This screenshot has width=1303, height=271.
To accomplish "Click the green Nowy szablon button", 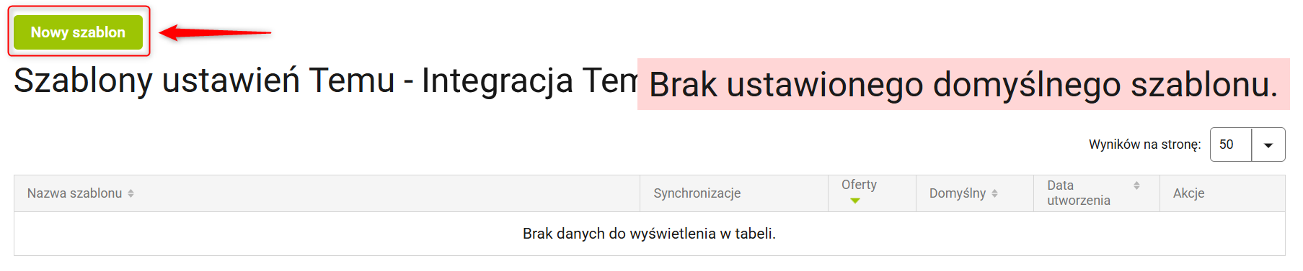I will 78,32.
